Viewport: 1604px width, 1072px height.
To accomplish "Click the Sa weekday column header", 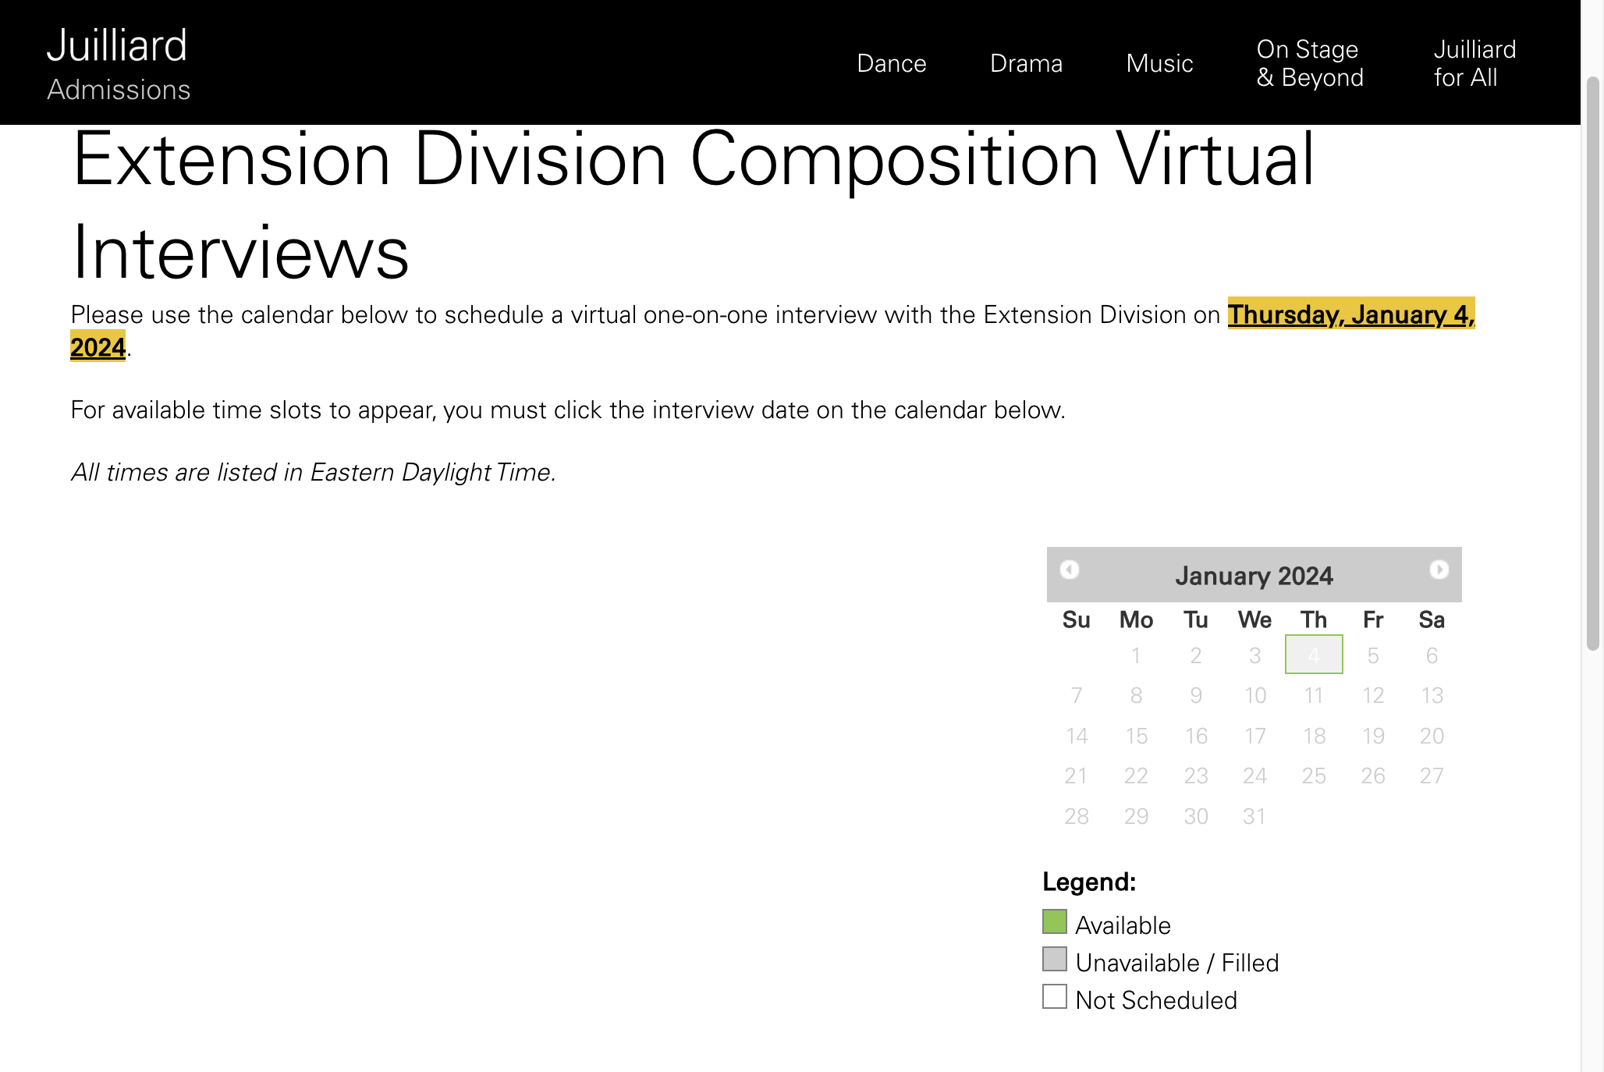I will (x=1432, y=619).
